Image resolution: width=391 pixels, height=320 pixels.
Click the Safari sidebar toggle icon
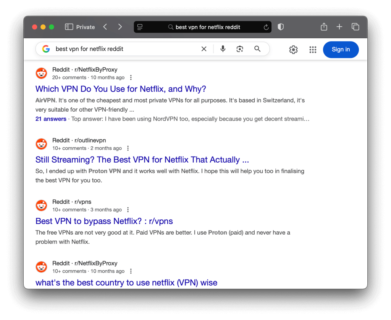[69, 27]
